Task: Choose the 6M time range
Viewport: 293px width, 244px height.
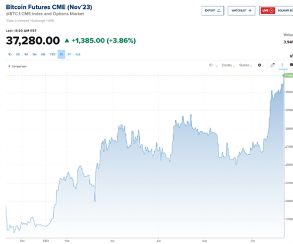Action: pyautogui.click(x=43, y=55)
